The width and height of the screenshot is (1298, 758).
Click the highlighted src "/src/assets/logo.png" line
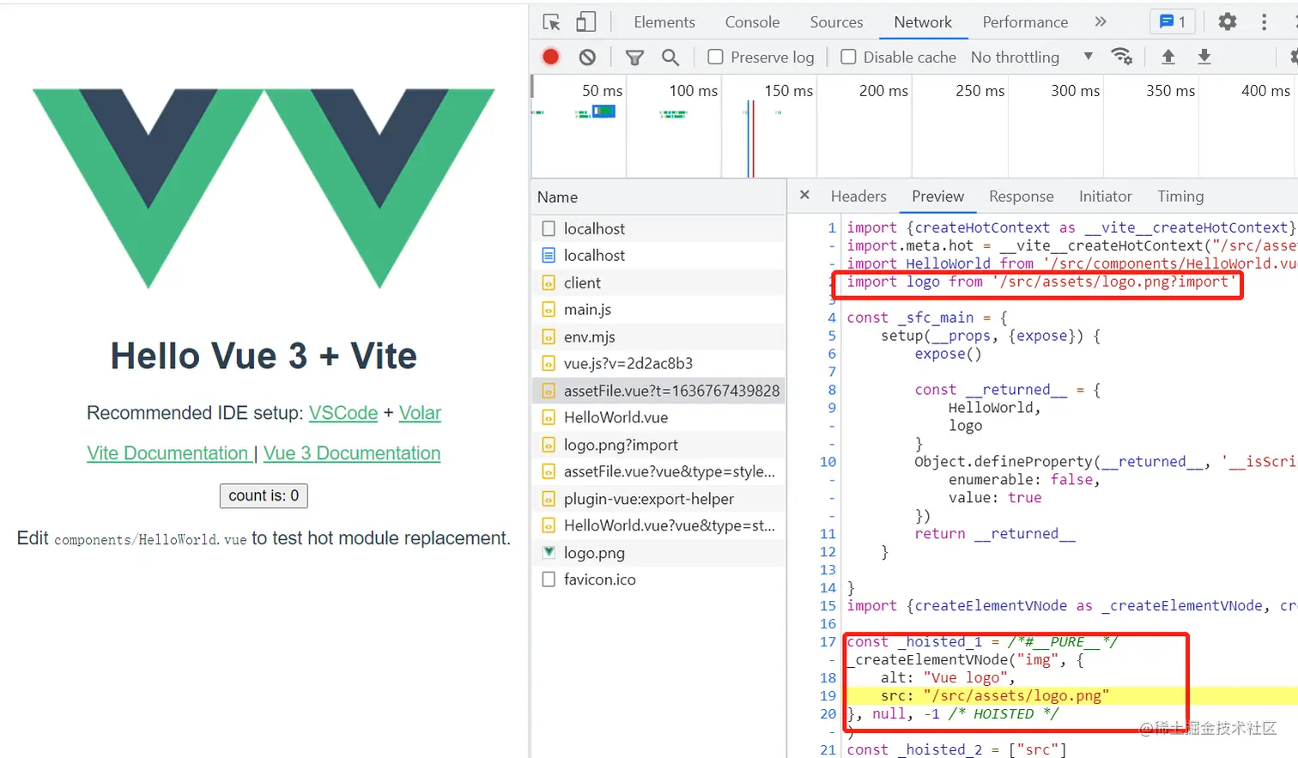point(1071,695)
